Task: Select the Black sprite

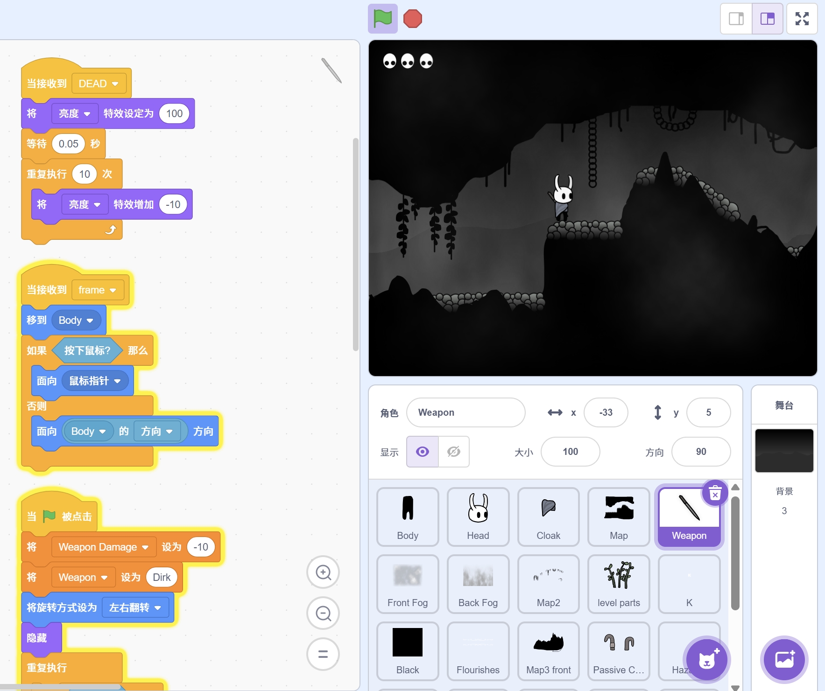Action: (x=408, y=651)
